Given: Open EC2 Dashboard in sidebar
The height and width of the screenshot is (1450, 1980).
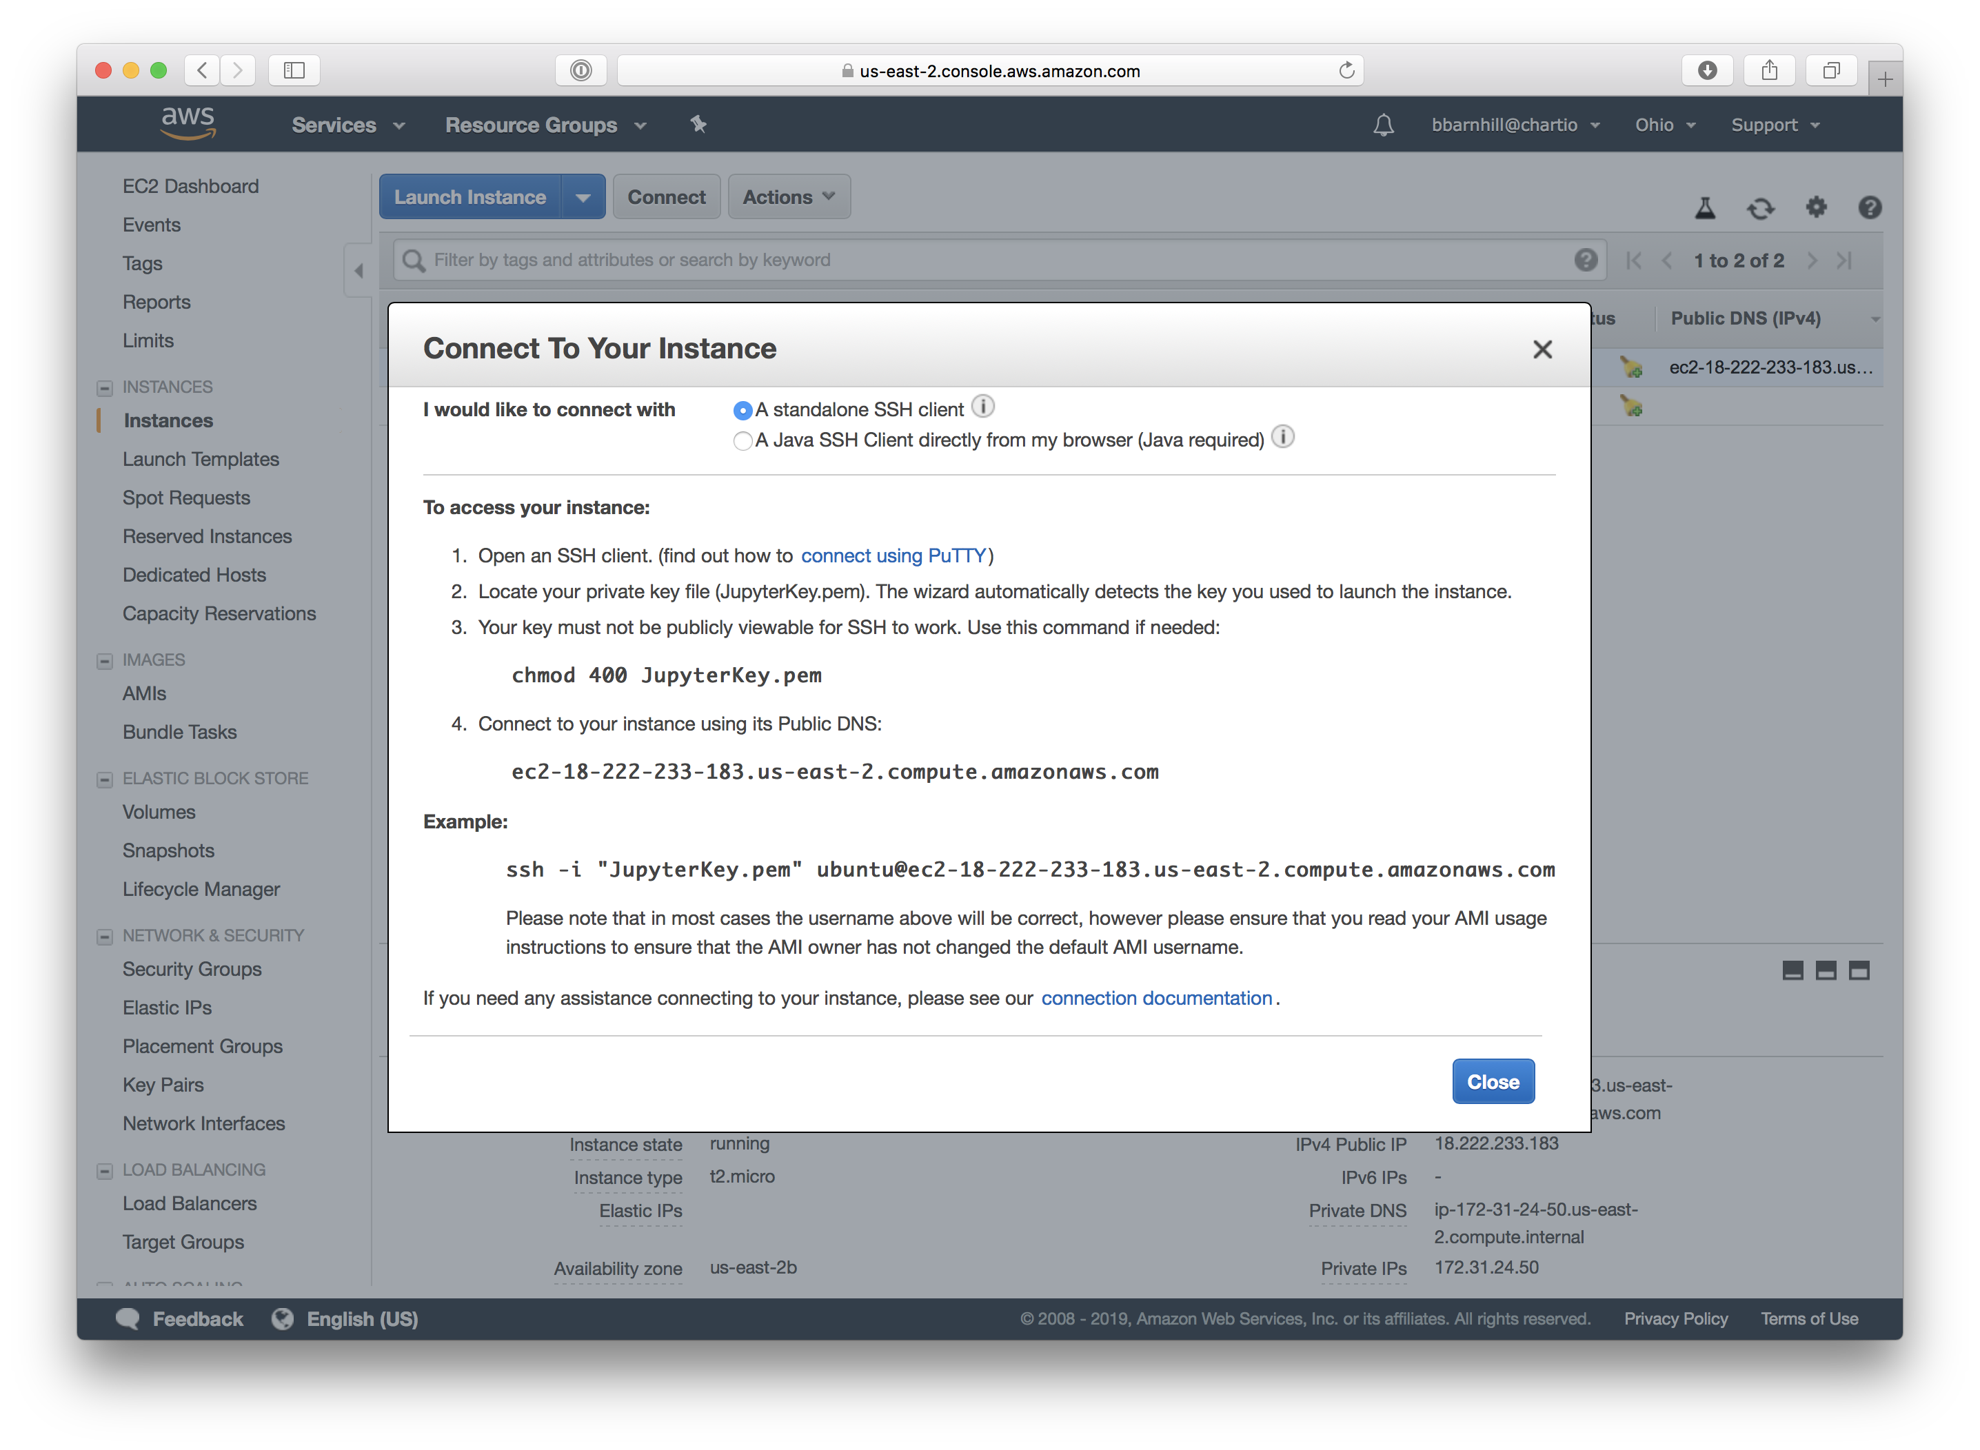Looking at the screenshot, I should [x=190, y=186].
